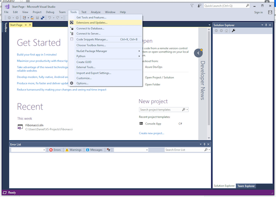Click the Console App template icon
The image size is (276, 197).
(x=141, y=123)
